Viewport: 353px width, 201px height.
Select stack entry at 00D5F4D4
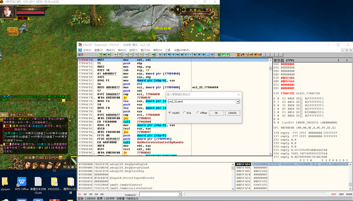(292, 164)
